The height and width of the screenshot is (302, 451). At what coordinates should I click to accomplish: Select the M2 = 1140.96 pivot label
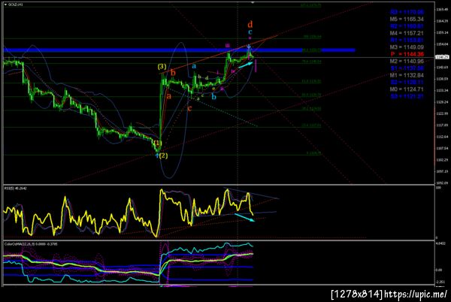click(x=407, y=61)
